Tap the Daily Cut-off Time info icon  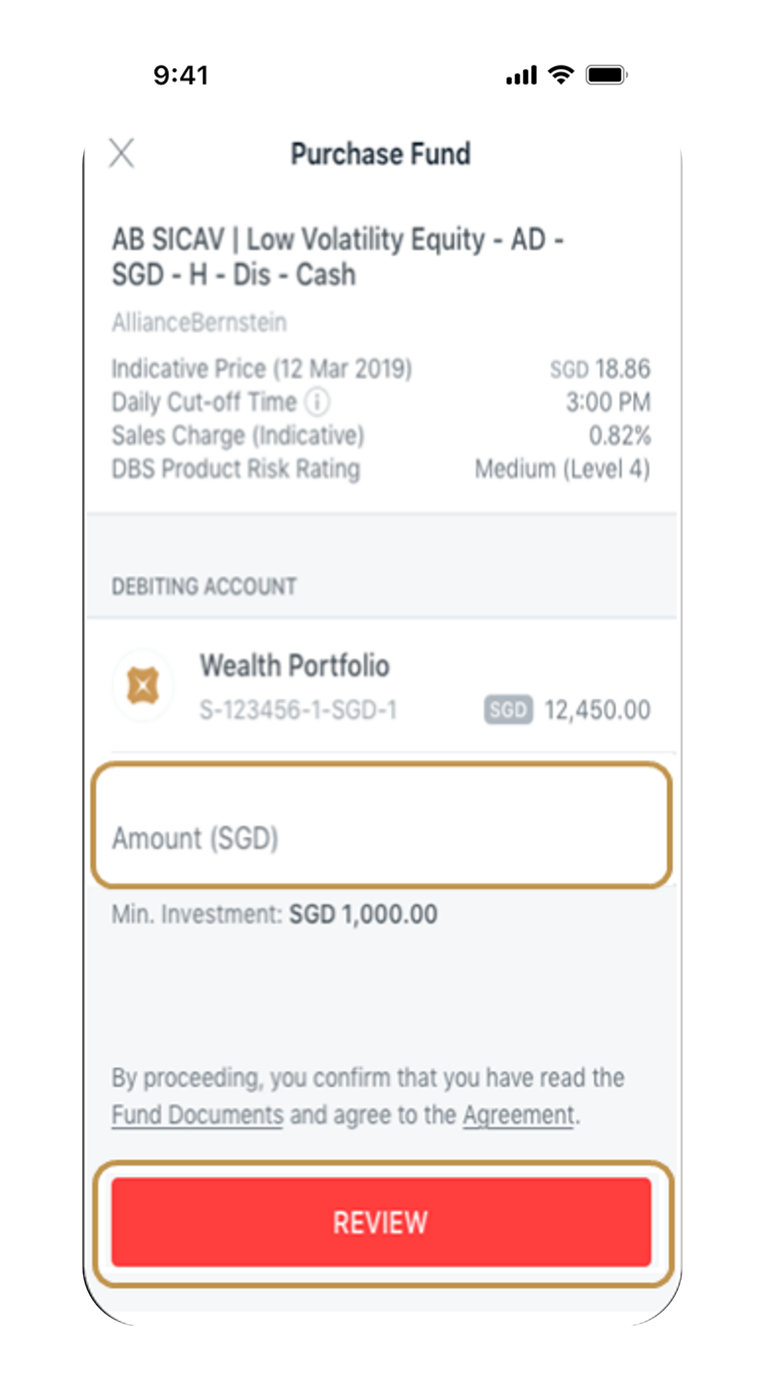(317, 401)
